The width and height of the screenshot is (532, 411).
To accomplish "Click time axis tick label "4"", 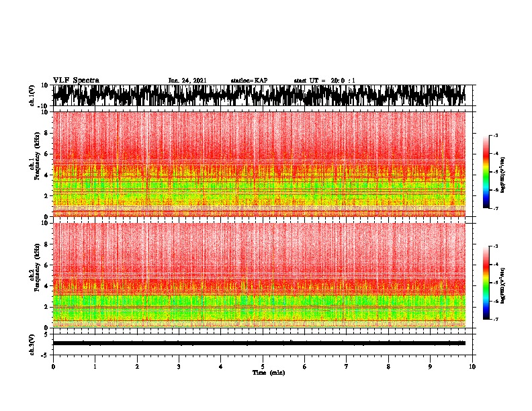I will pos(221,367).
